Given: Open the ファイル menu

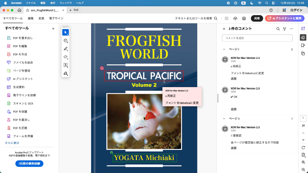Looking at the screenshot, I should (31, 3).
